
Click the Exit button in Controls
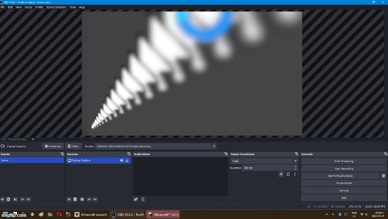(344, 198)
